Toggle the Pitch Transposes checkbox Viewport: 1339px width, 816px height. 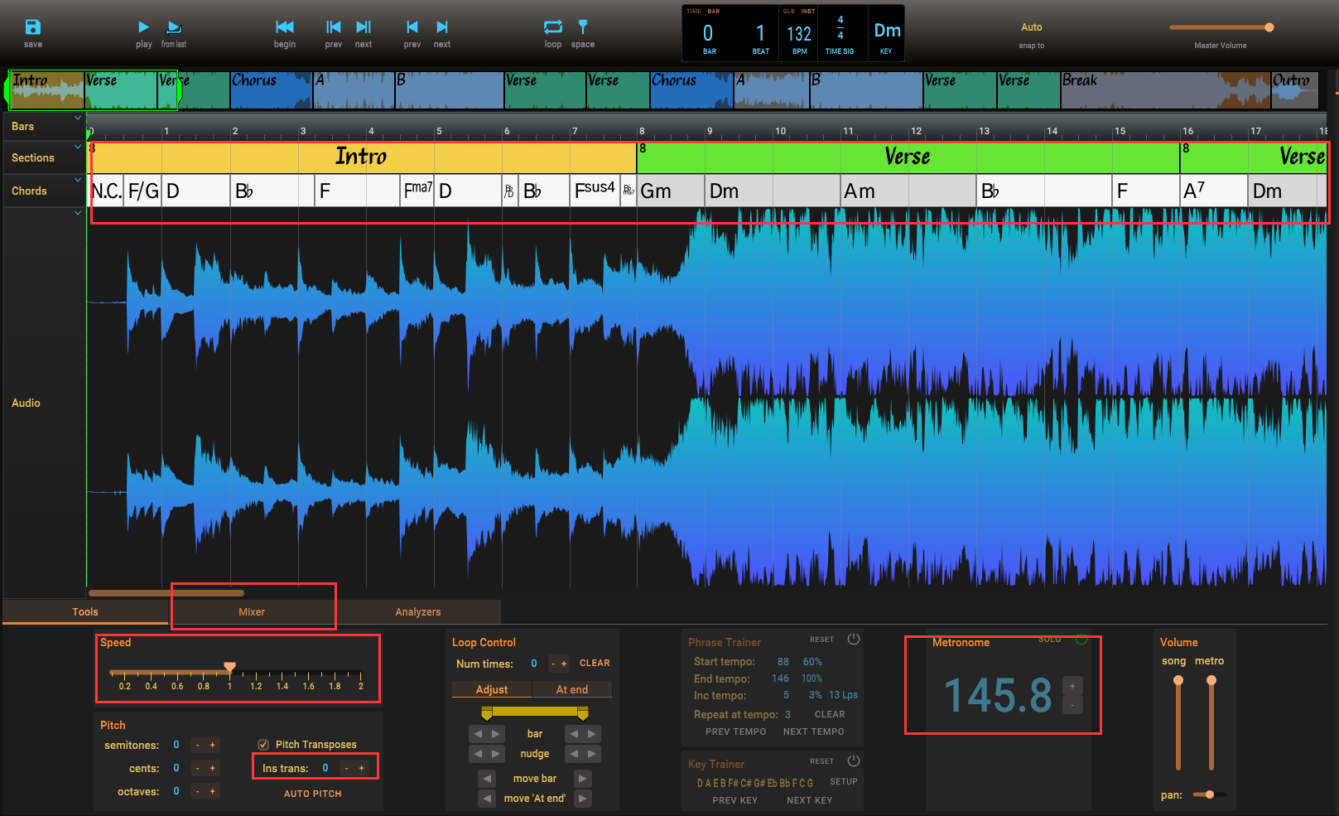[263, 745]
